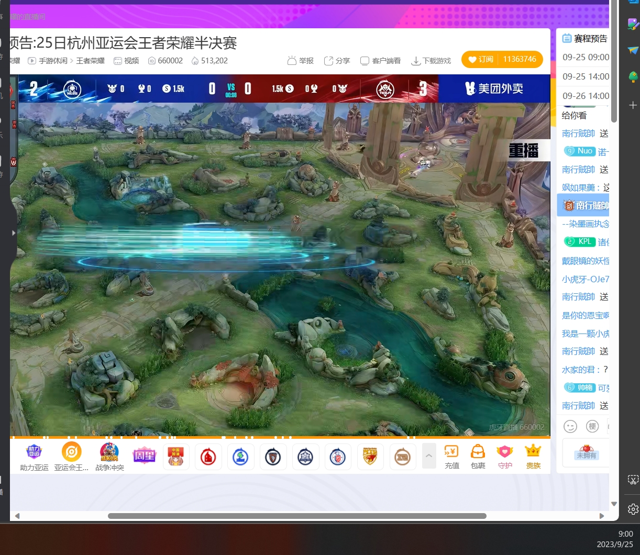The image size is (640, 555).
Task: Click the 分享 share button
Action: [x=337, y=61]
